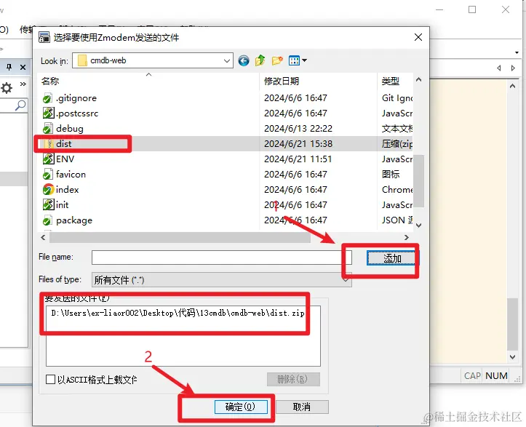Screen dimensions: 526x427
Task: Select the dist.zip path in send list
Action: click(178, 313)
